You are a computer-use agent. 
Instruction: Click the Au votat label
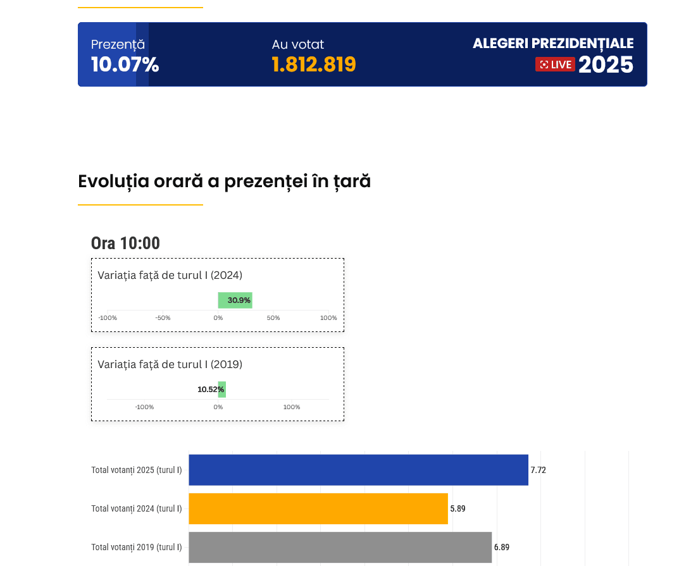(297, 44)
